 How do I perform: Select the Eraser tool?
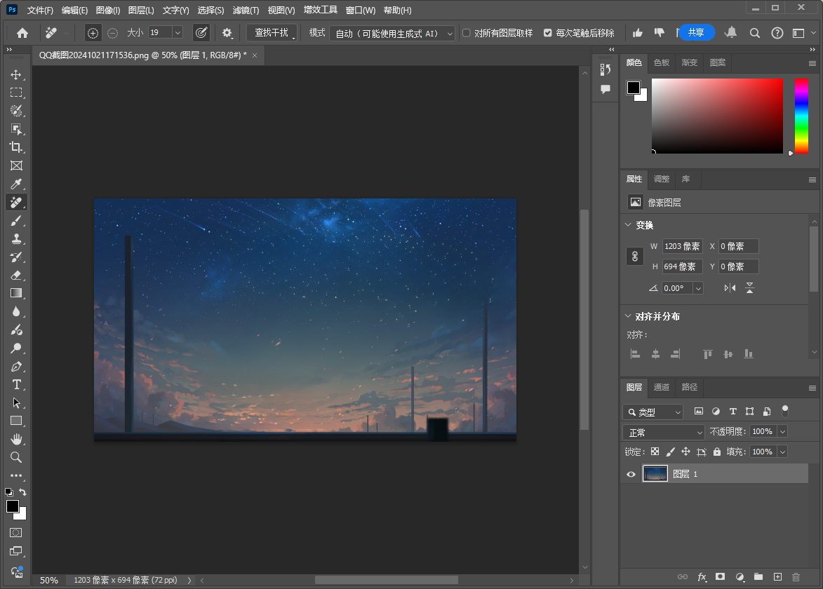coord(16,276)
